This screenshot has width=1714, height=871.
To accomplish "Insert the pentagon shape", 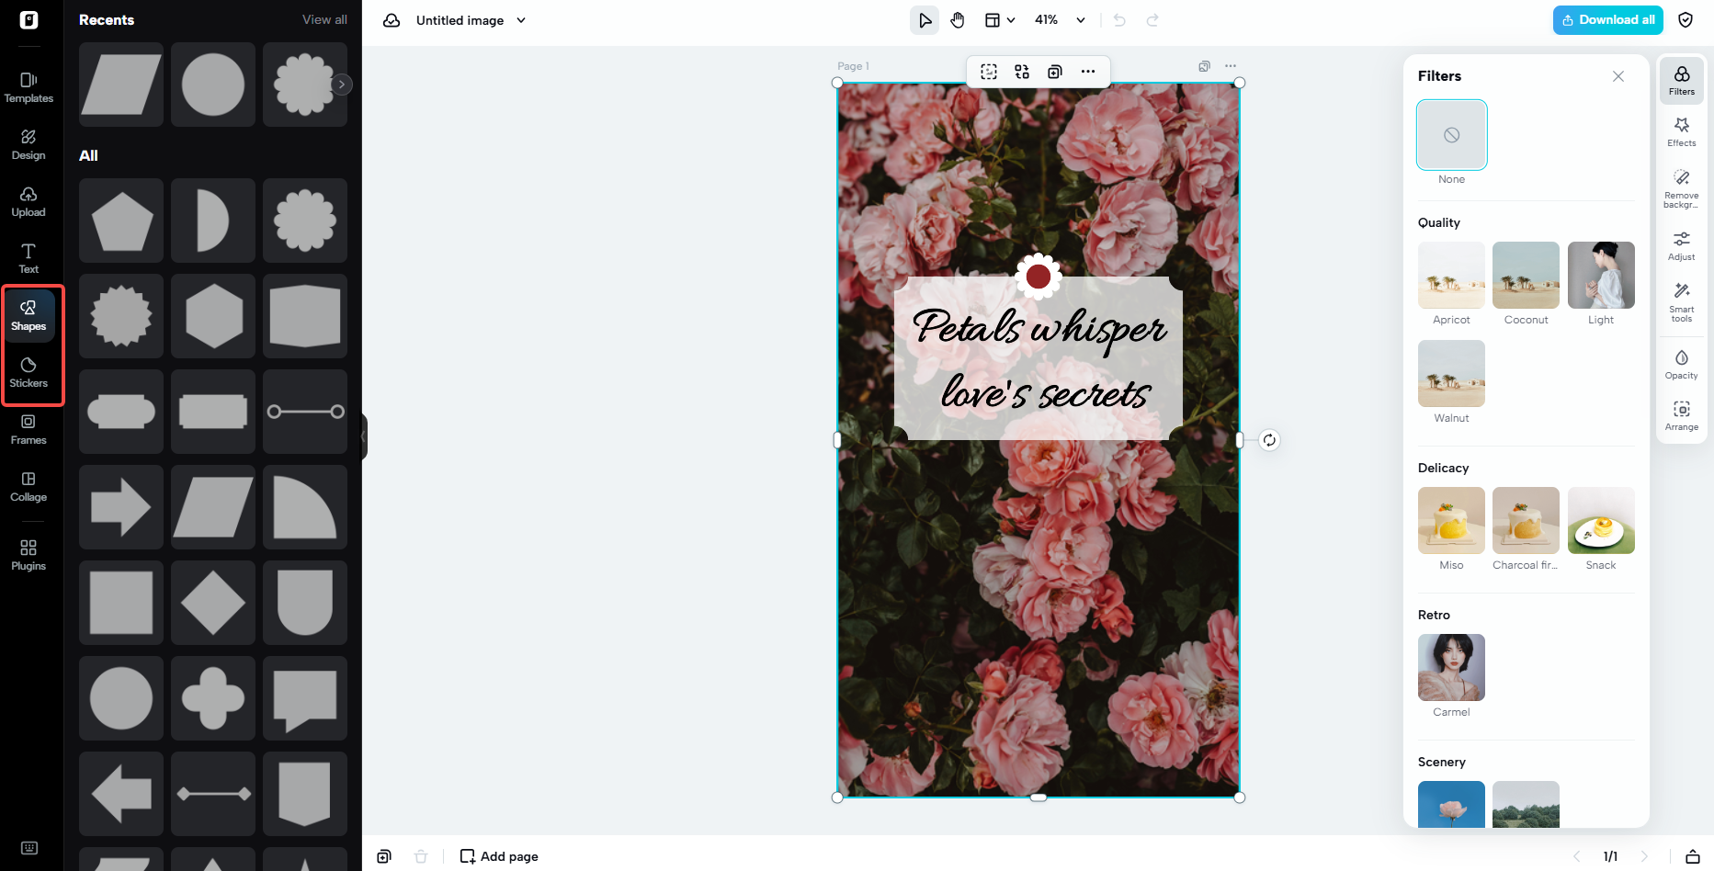I will (121, 221).
